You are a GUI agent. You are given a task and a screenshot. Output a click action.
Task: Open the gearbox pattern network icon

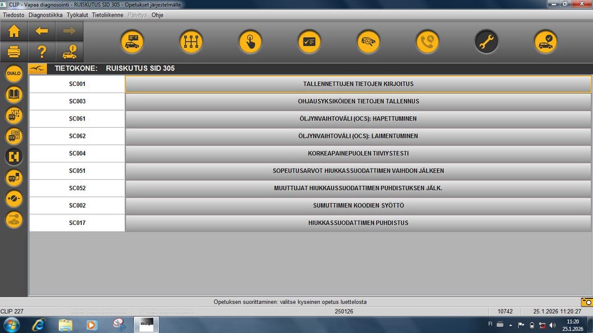(191, 41)
